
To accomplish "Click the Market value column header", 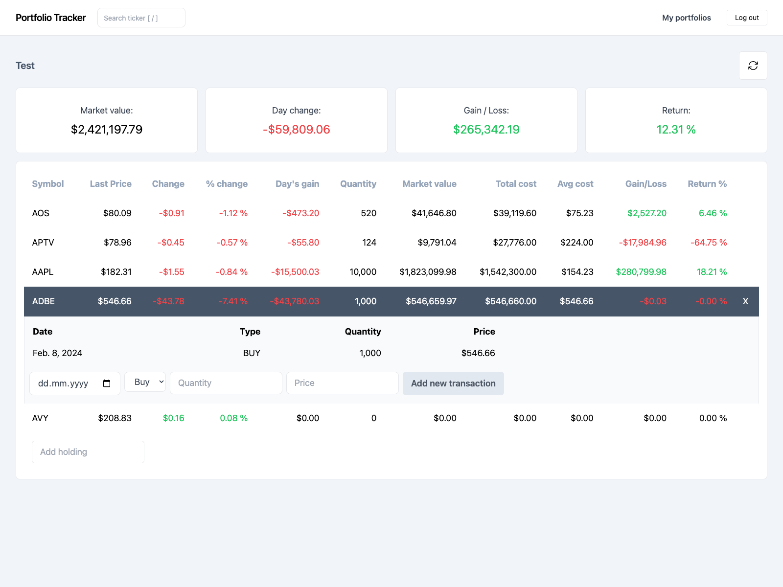I will click(x=429, y=184).
